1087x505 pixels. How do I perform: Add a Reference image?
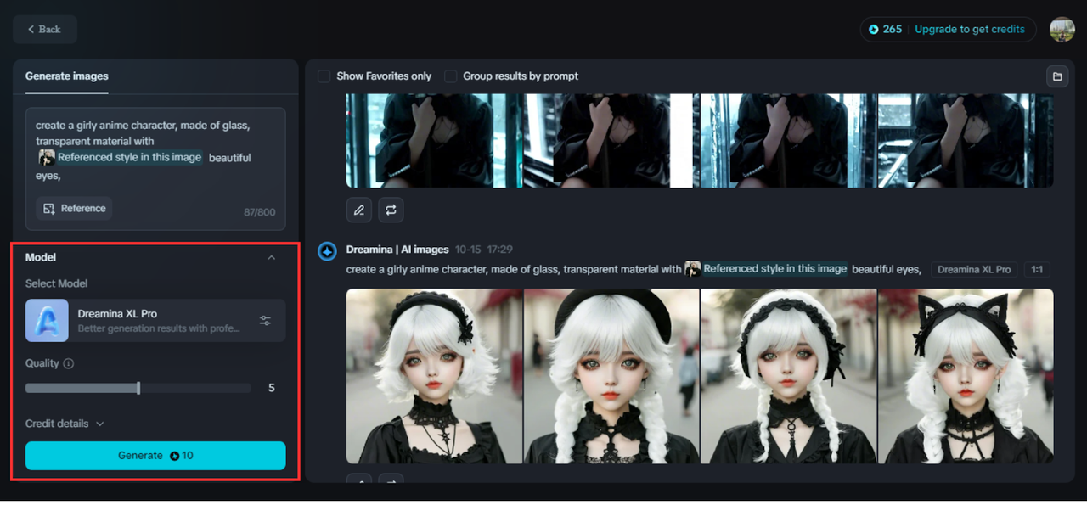[74, 208]
